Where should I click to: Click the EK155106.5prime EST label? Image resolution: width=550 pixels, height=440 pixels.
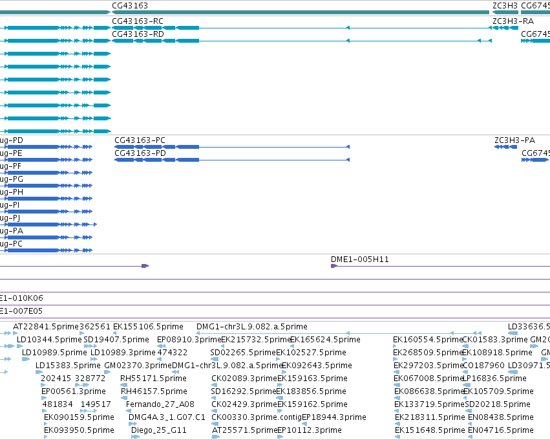pos(148,327)
